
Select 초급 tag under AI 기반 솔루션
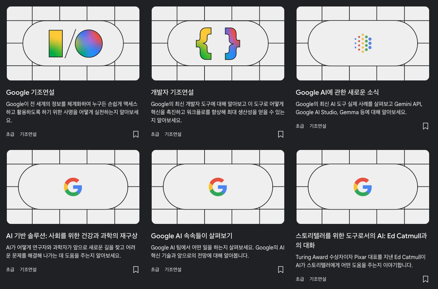(10, 270)
